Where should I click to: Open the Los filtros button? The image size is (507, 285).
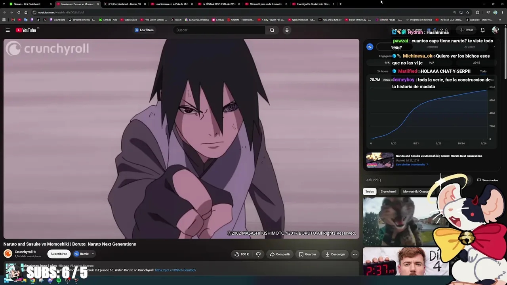[x=144, y=30]
